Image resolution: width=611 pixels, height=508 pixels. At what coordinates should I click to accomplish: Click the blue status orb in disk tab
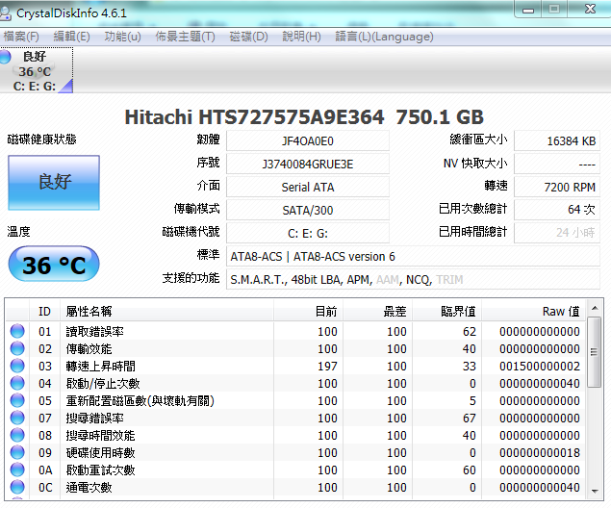pyautogui.click(x=4, y=57)
